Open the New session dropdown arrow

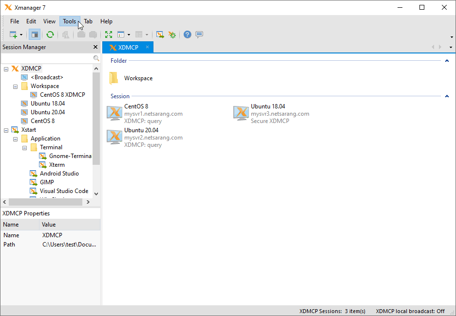pos(21,35)
